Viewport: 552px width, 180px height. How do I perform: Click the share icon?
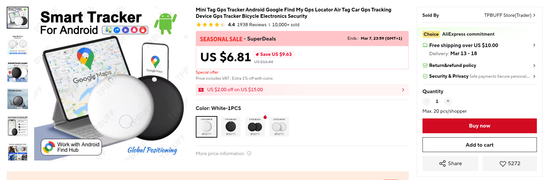coord(442,164)
